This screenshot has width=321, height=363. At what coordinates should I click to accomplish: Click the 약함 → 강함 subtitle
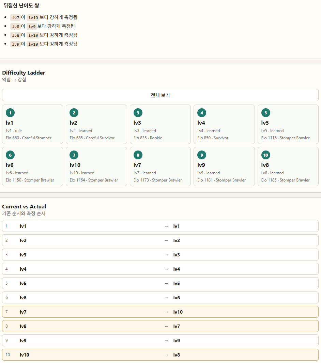click(14, 79)
